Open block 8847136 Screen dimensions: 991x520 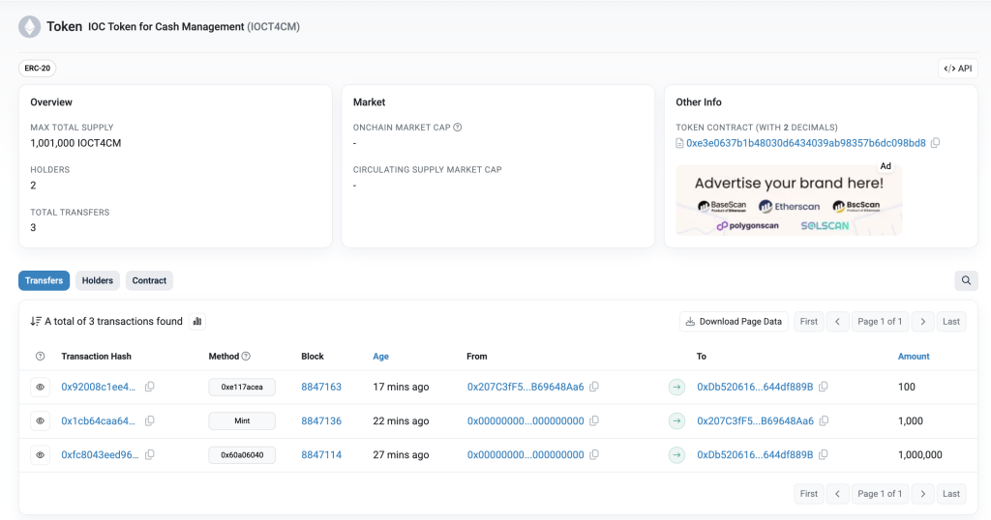[321, 420]
